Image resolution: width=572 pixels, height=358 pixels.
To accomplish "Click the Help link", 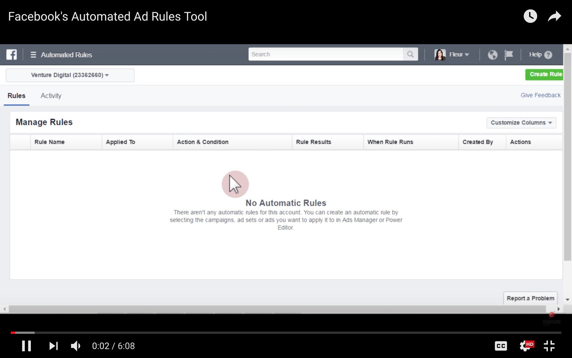I will [x=535, y=54].
